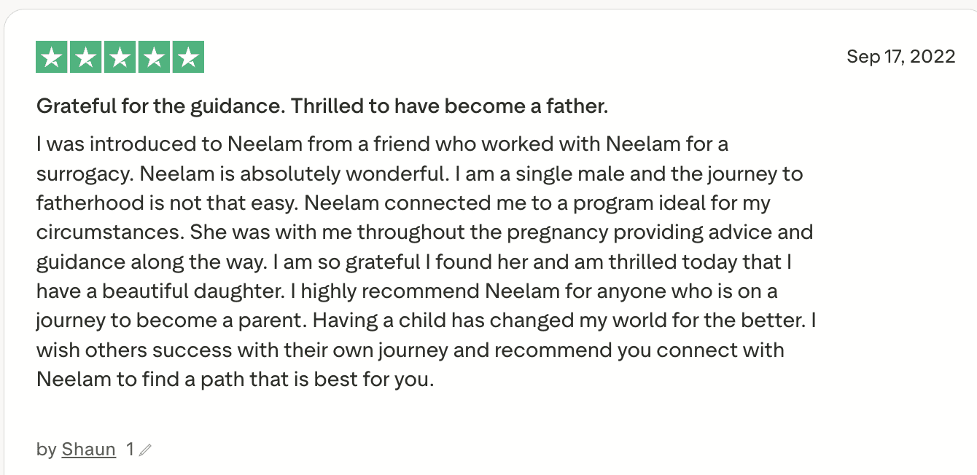This screenshot has width=977, height=475.
Task: Click the pencil icon beside Shaun's review count
Action: click(x=145, y=450)
